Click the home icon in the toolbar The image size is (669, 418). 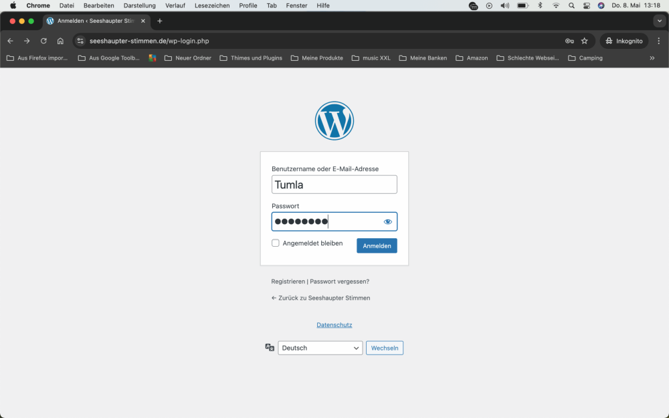coord(60,41)
